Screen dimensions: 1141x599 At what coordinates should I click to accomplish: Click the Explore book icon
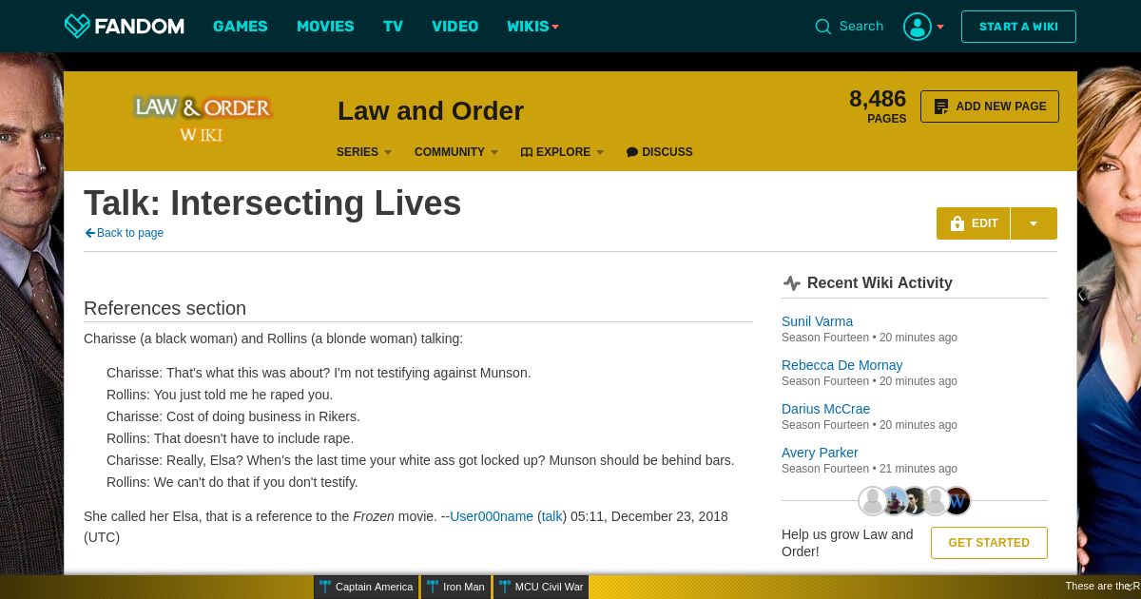pyautogui.click(x=527, y=152)
